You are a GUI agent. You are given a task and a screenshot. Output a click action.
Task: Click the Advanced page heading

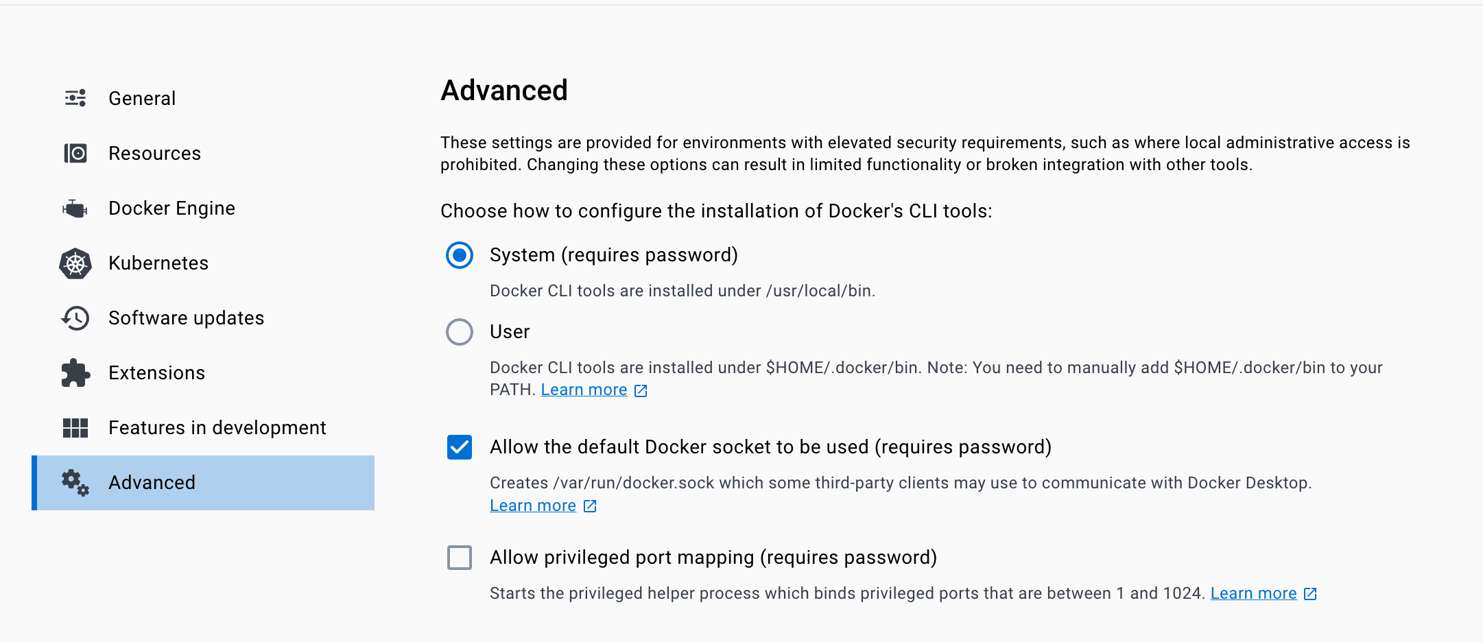[x=504, y=90]
